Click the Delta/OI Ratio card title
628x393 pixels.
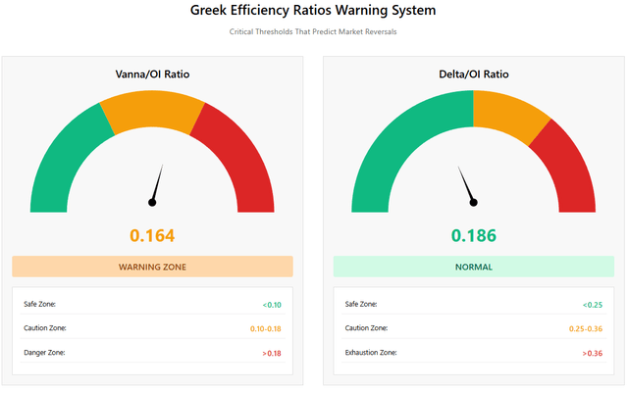pos(474,74)
